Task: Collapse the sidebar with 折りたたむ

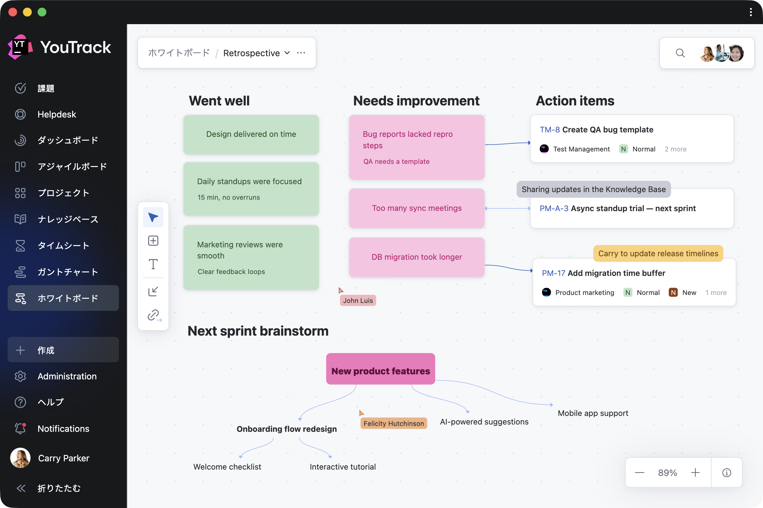Action: 58,488
